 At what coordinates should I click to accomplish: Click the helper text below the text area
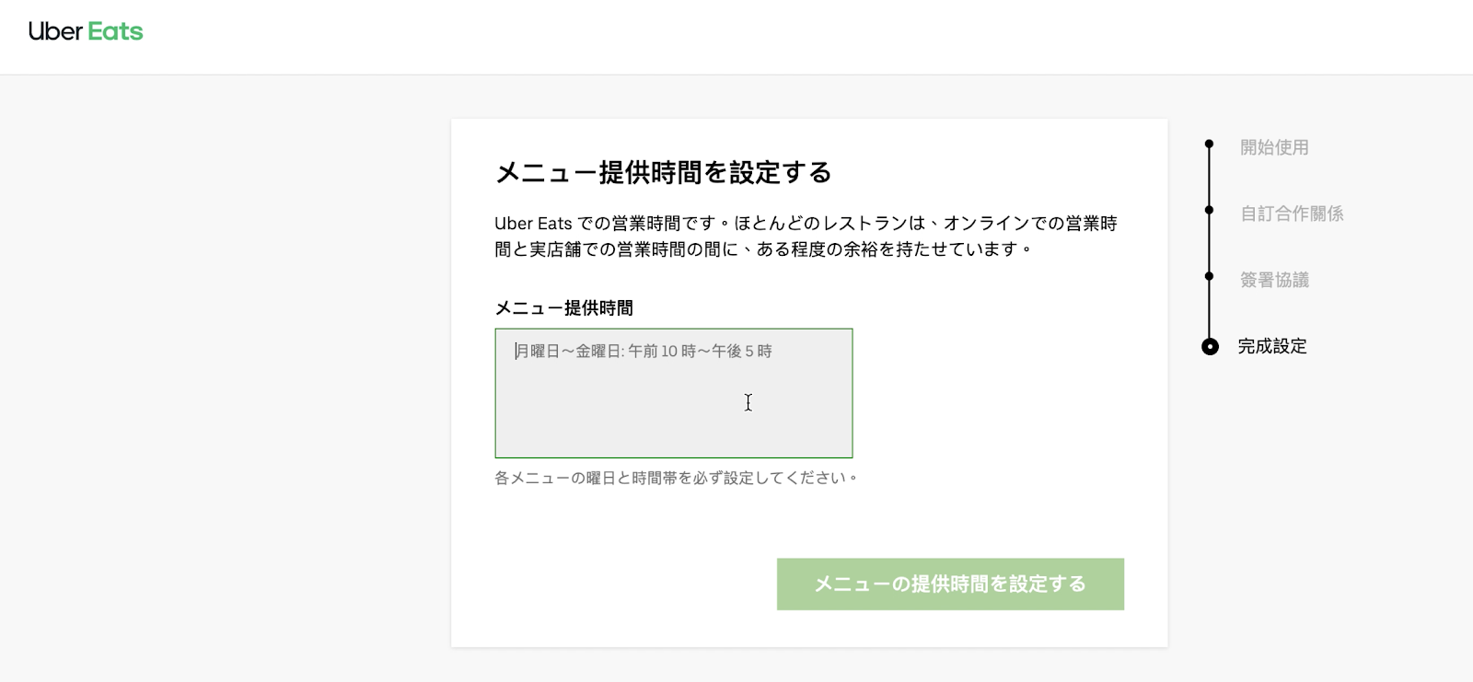point(675,477)
